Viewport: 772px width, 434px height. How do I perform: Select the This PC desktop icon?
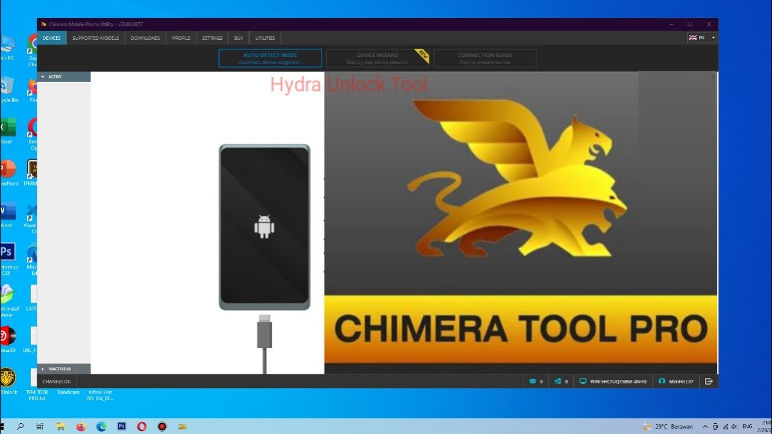(6, 48)
